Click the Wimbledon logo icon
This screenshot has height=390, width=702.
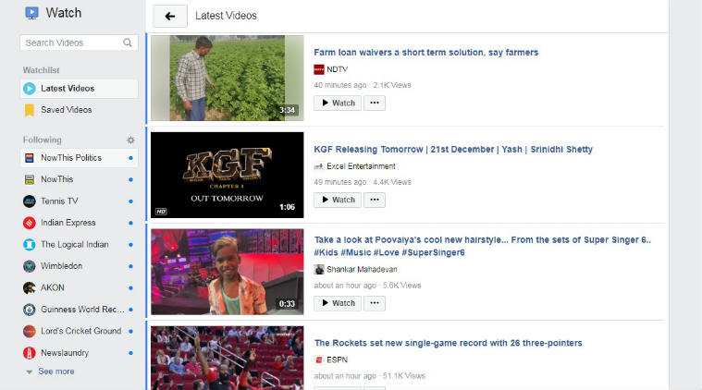(x=30, y=266)
